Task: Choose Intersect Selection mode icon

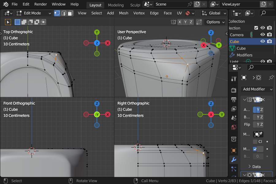Action: click(x=43, y=22)
